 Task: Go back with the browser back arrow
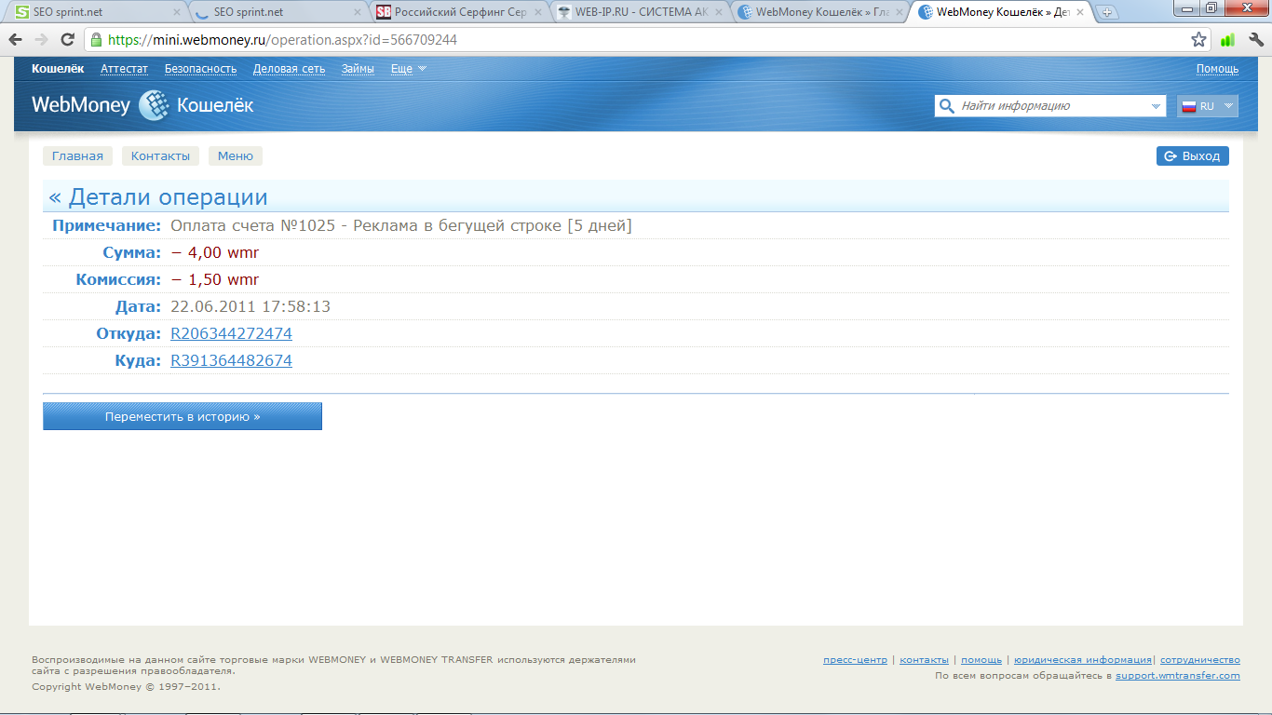tap(15, 40)
